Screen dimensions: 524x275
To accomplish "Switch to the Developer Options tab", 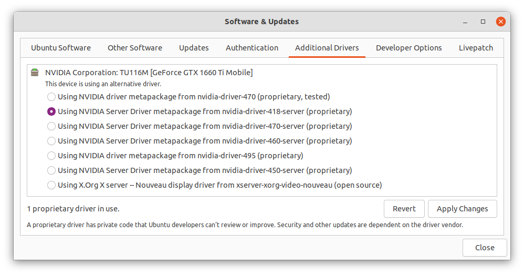I will pyautogui.click(x=408, y=48).
